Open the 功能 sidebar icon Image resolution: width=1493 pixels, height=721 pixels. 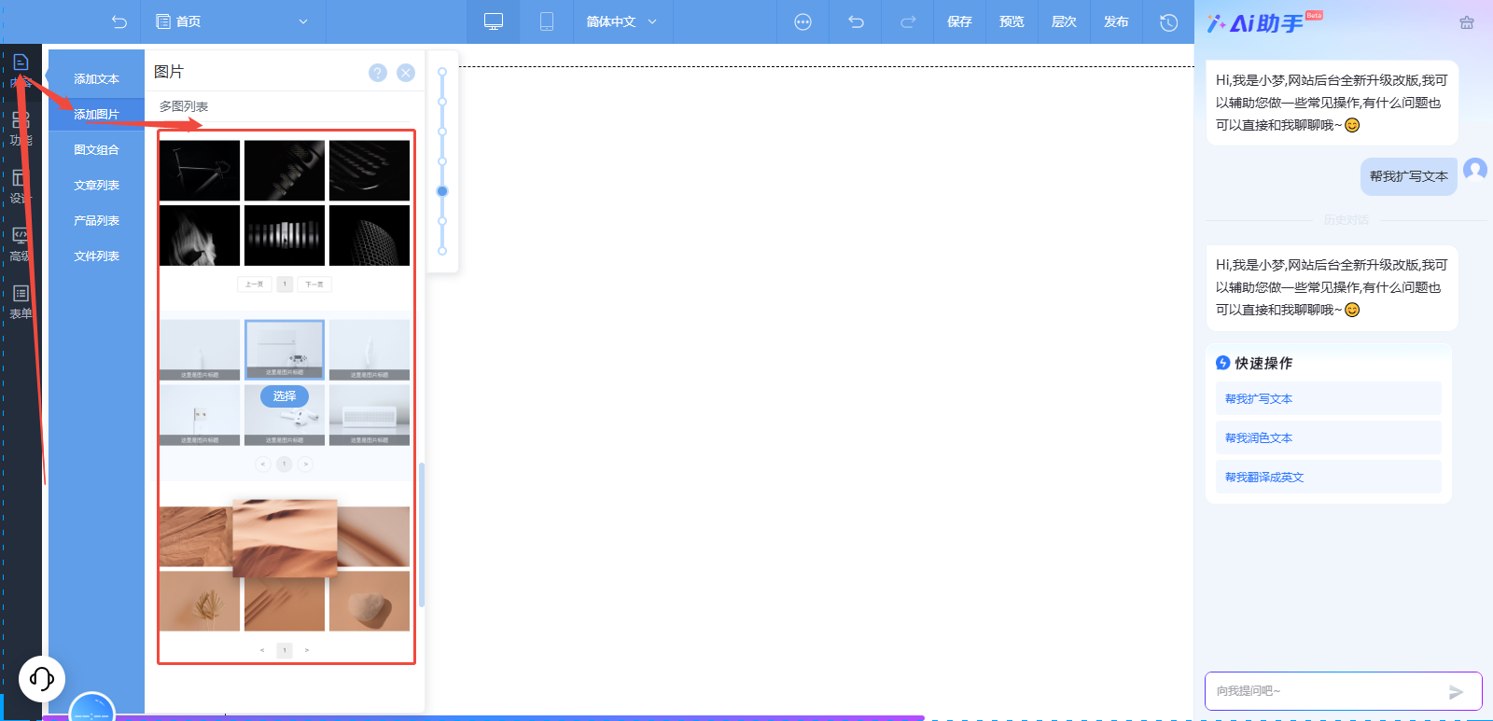click(21, 120)
